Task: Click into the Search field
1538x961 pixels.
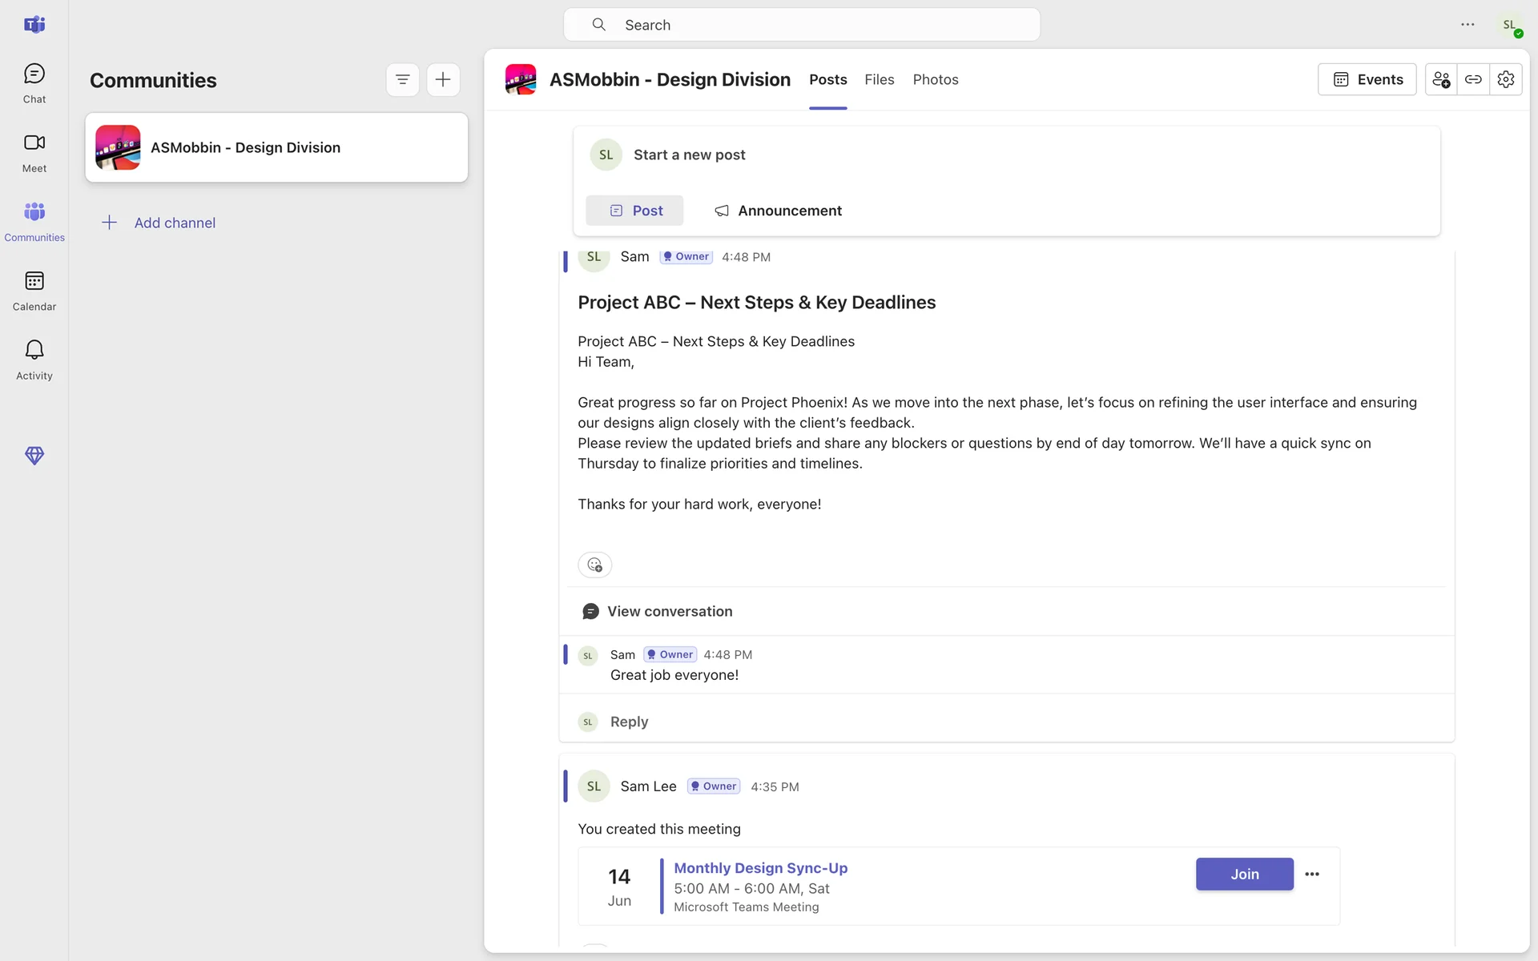Action: point(801,25)
